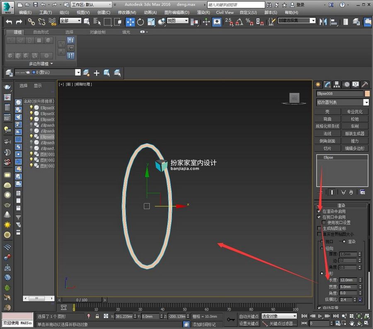Click the 车削 modifier button
This screenshot has height=329, width=373.
pos(355,126)
